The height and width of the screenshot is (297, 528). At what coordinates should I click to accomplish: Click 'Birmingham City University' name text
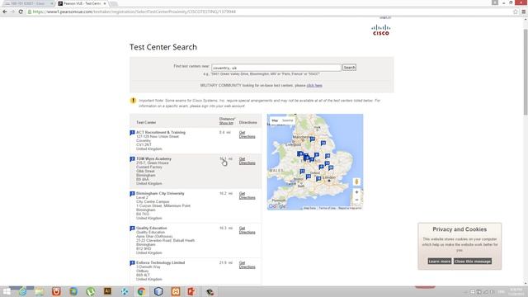tap(160, 194)
